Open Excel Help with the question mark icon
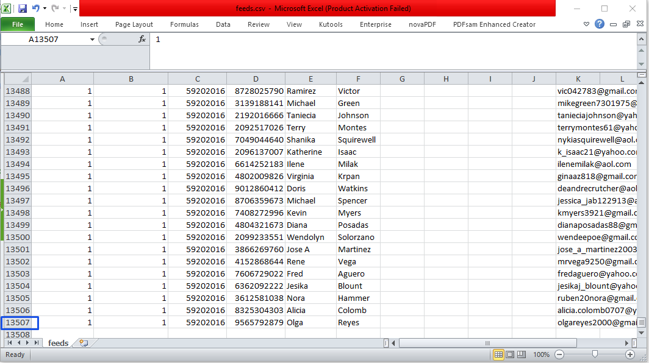 click(599, 24)
